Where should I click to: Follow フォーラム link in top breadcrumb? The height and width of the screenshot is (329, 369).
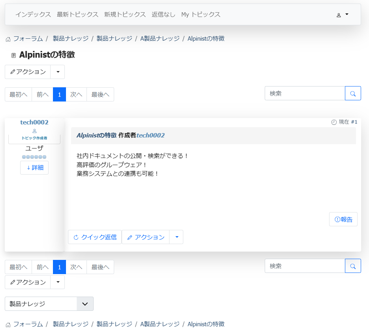point(28,39)
